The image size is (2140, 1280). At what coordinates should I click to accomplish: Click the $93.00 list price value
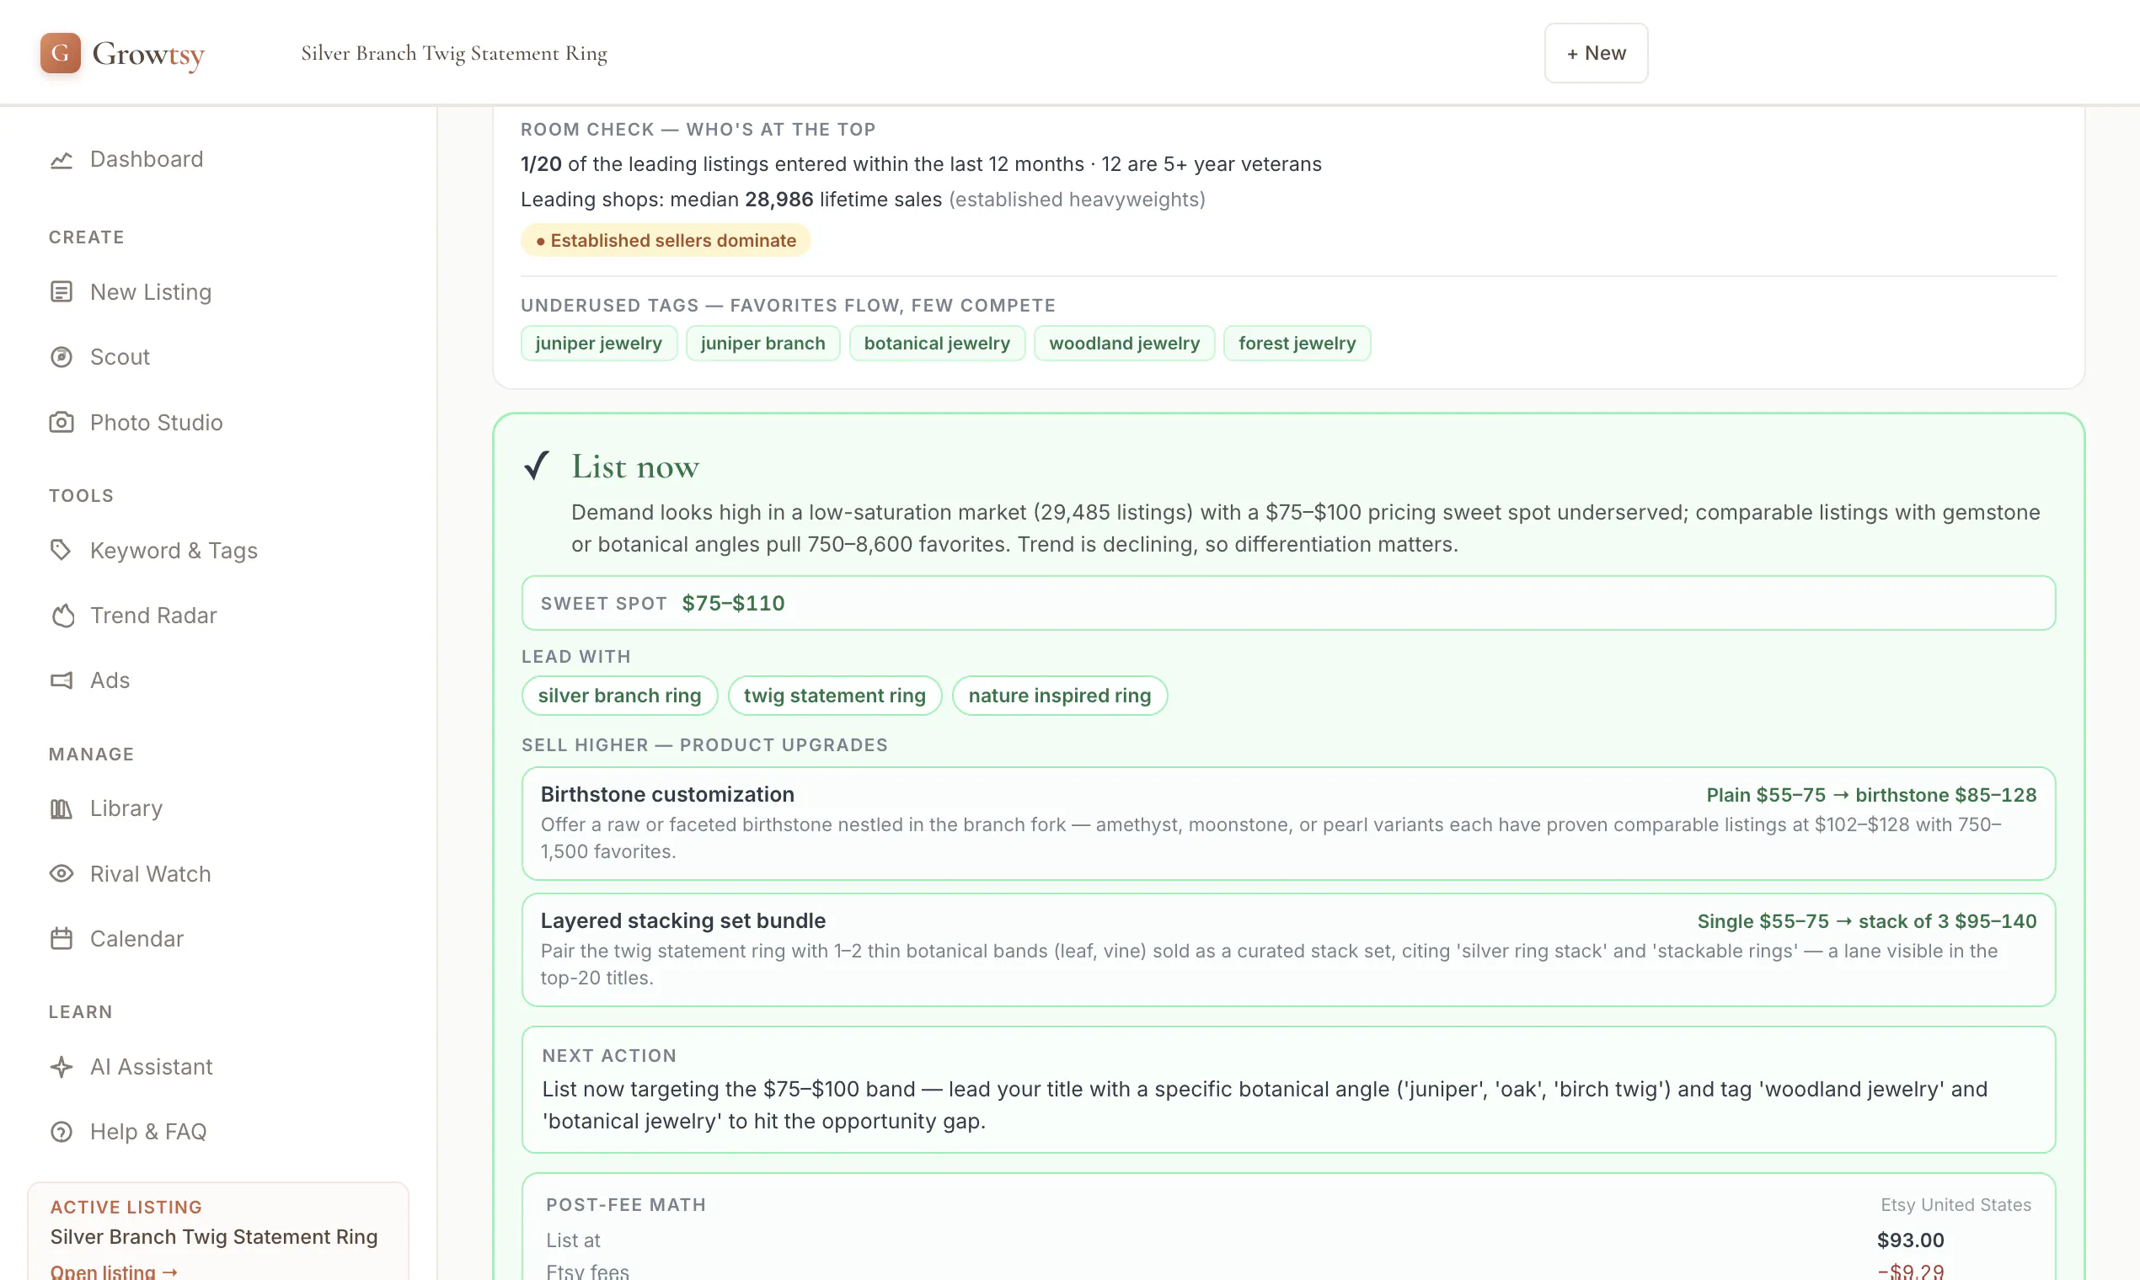pyautogui.click(x=1911, y=1240)
